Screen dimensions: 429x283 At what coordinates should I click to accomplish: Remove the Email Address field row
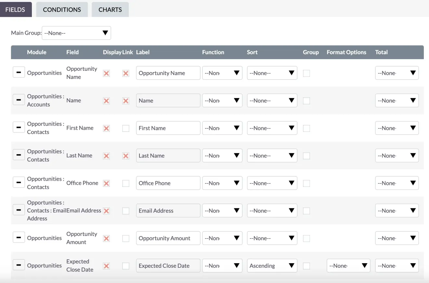[19, 210]
